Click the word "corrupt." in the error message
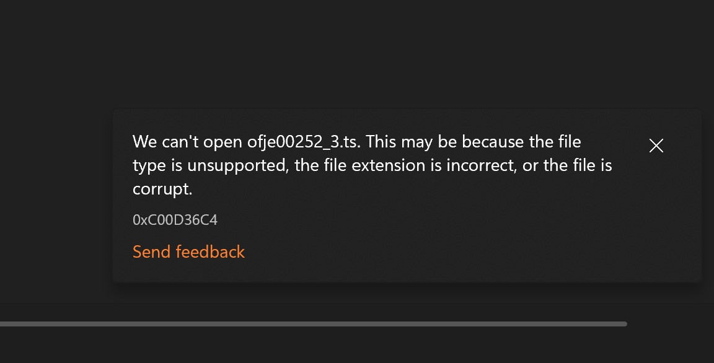Image resolution: width=714 pixels, height=363 pixels. [162, 189]
